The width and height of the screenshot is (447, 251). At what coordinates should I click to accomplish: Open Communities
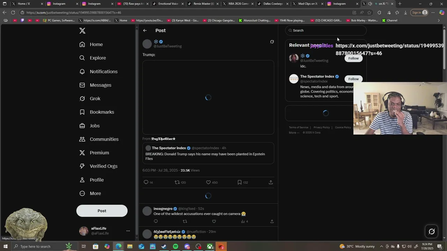[x=99, y=139]
